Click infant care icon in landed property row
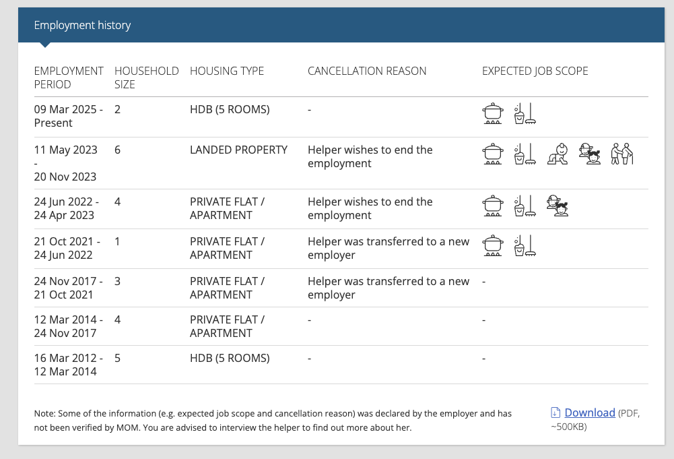674x459 pixels. [558, 154]
